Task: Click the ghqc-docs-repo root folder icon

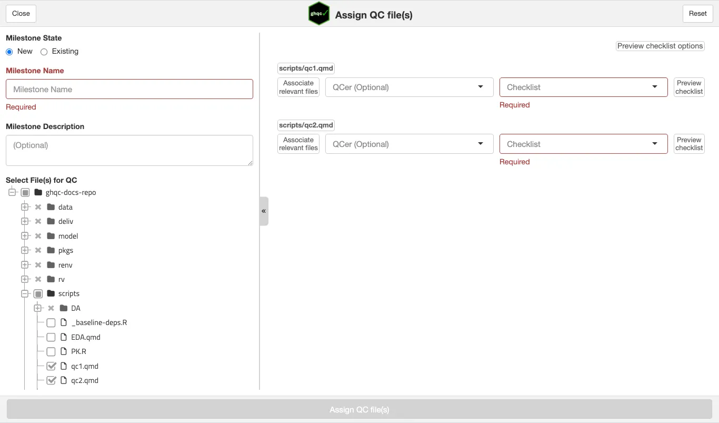Action: (38, 192)
